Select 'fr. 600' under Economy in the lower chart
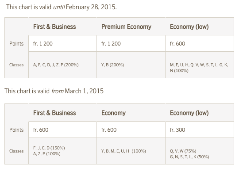 tap(131, 130)
